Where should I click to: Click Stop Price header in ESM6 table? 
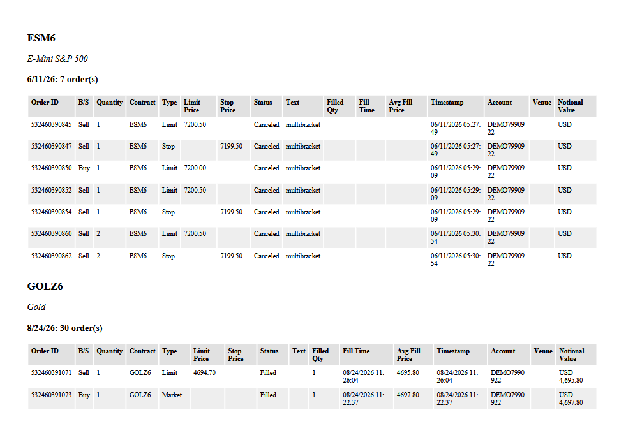point(228,106)
